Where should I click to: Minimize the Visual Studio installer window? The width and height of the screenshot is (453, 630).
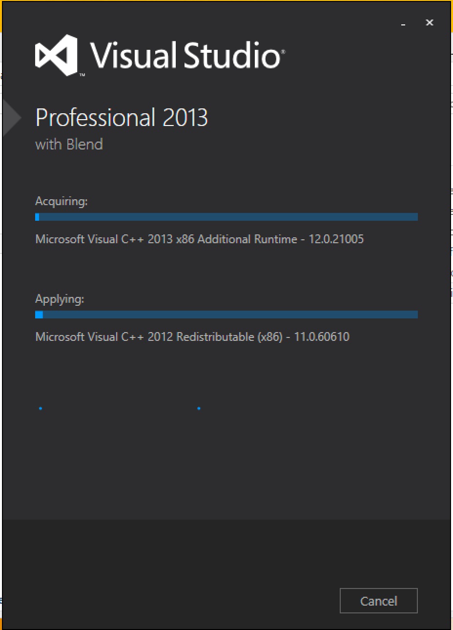point(404,23)
